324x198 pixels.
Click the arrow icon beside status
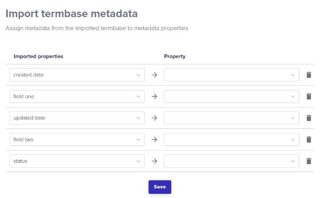coord(155,161)
